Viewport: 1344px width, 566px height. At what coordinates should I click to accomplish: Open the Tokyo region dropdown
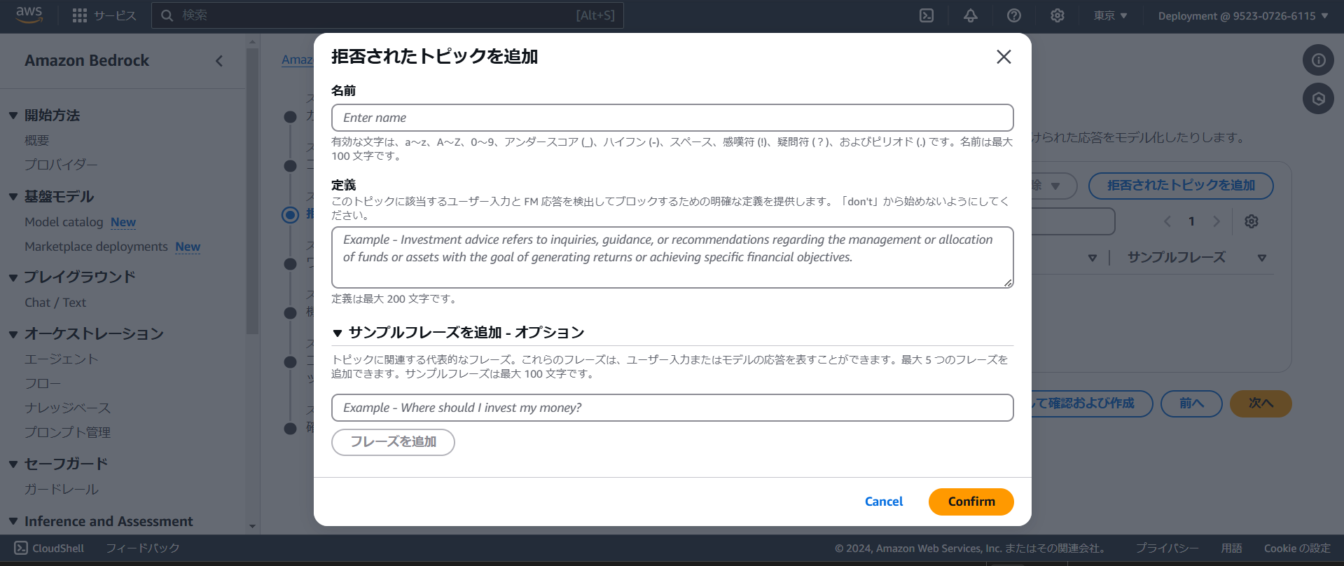(1111, 15)
